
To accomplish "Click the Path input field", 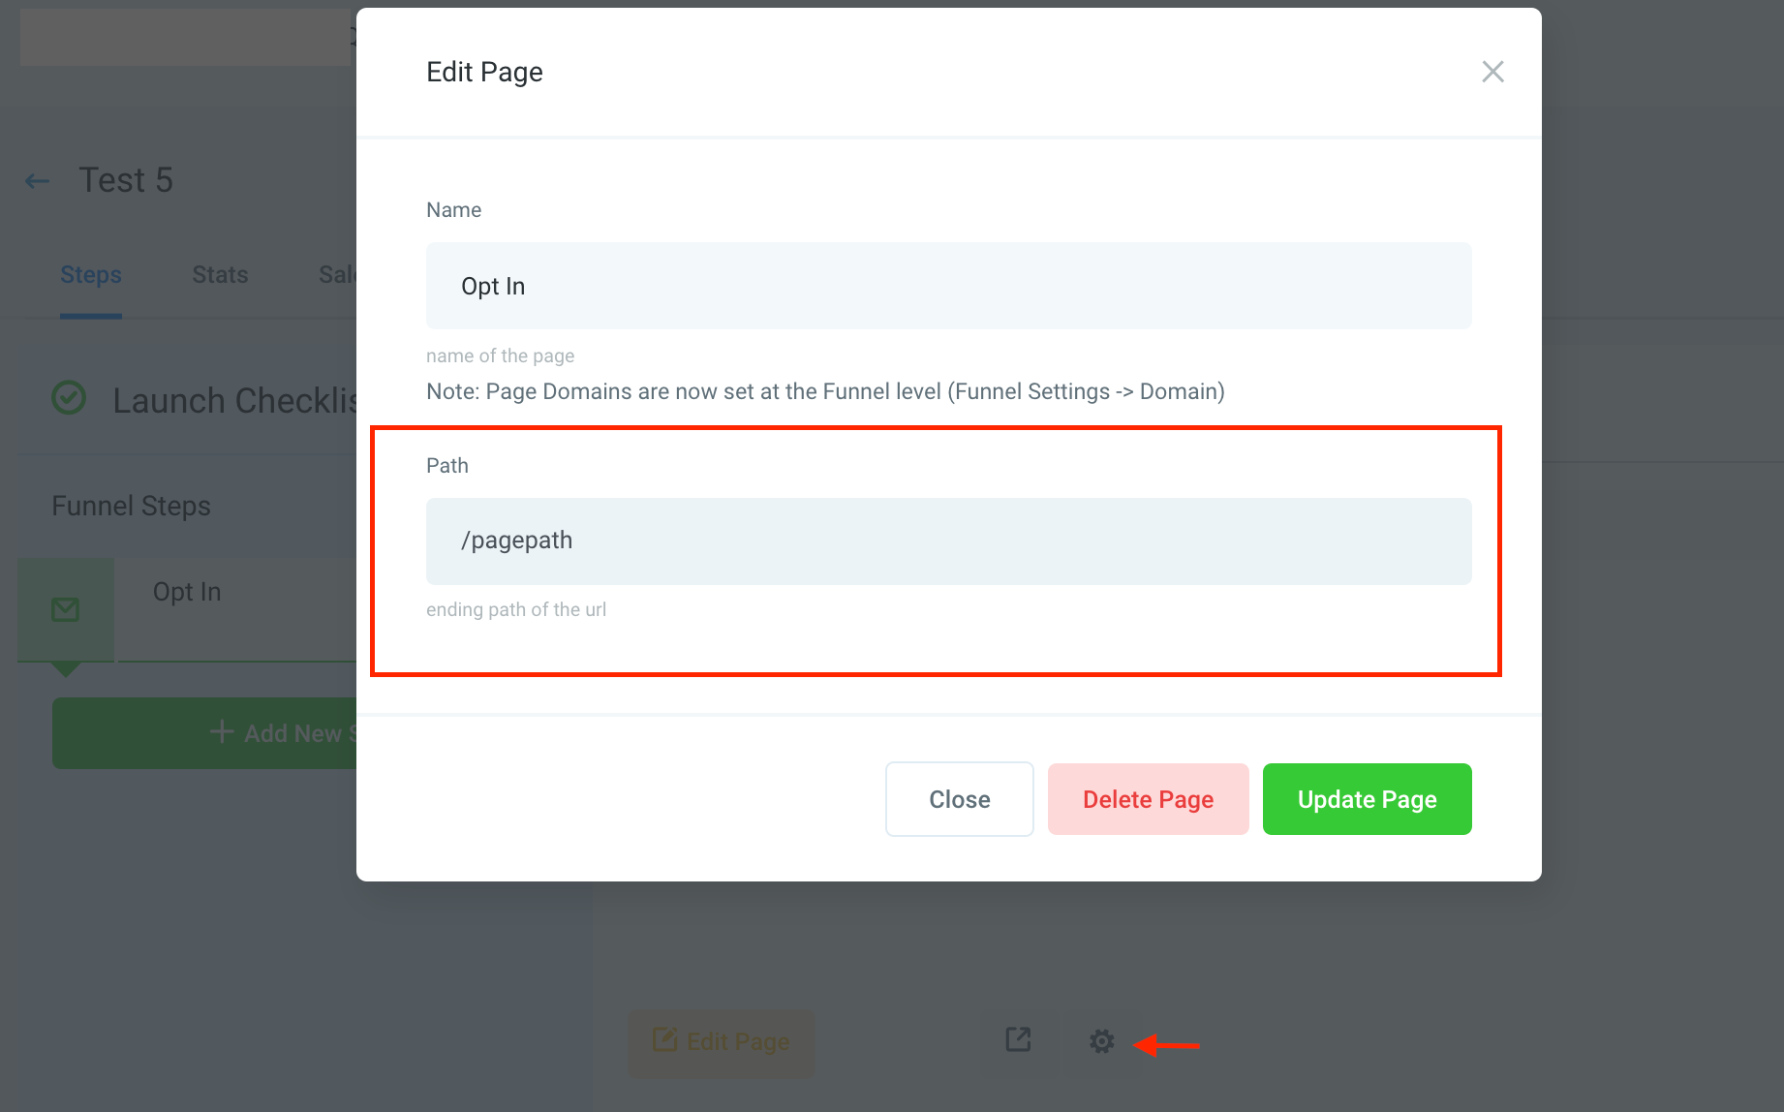I will click(x=948, y=541).
